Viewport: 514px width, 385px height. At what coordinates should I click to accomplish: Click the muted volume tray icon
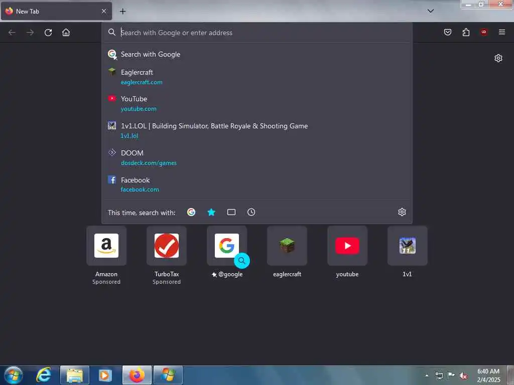463,376
